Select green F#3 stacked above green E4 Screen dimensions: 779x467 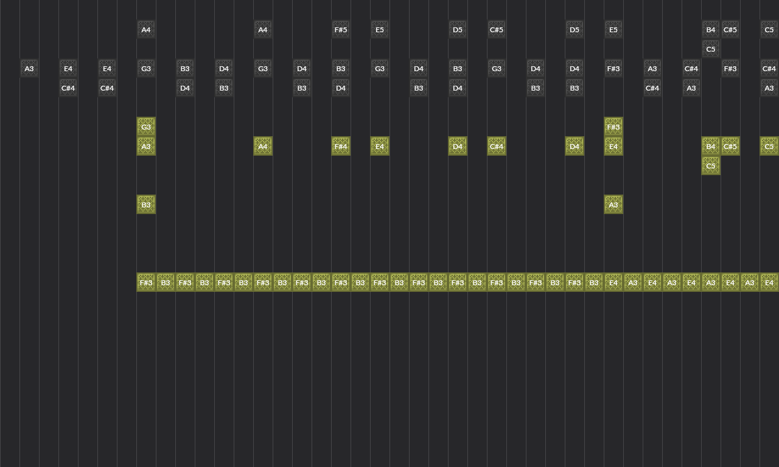[613, 126]
